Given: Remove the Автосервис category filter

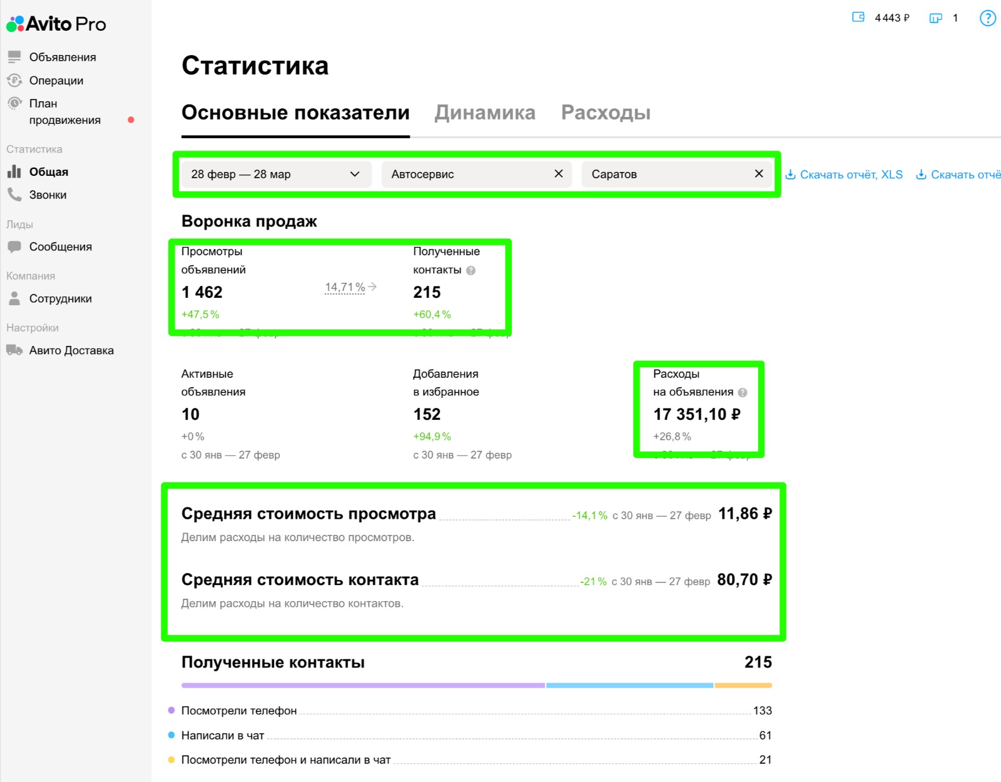Looking at the screenshot, I should pyautogui.click(x=559, y=173).
